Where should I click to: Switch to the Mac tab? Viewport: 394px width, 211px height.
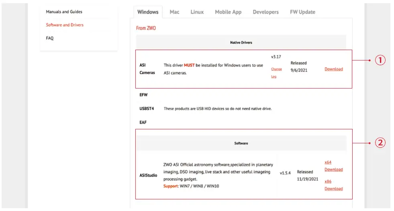174,12
